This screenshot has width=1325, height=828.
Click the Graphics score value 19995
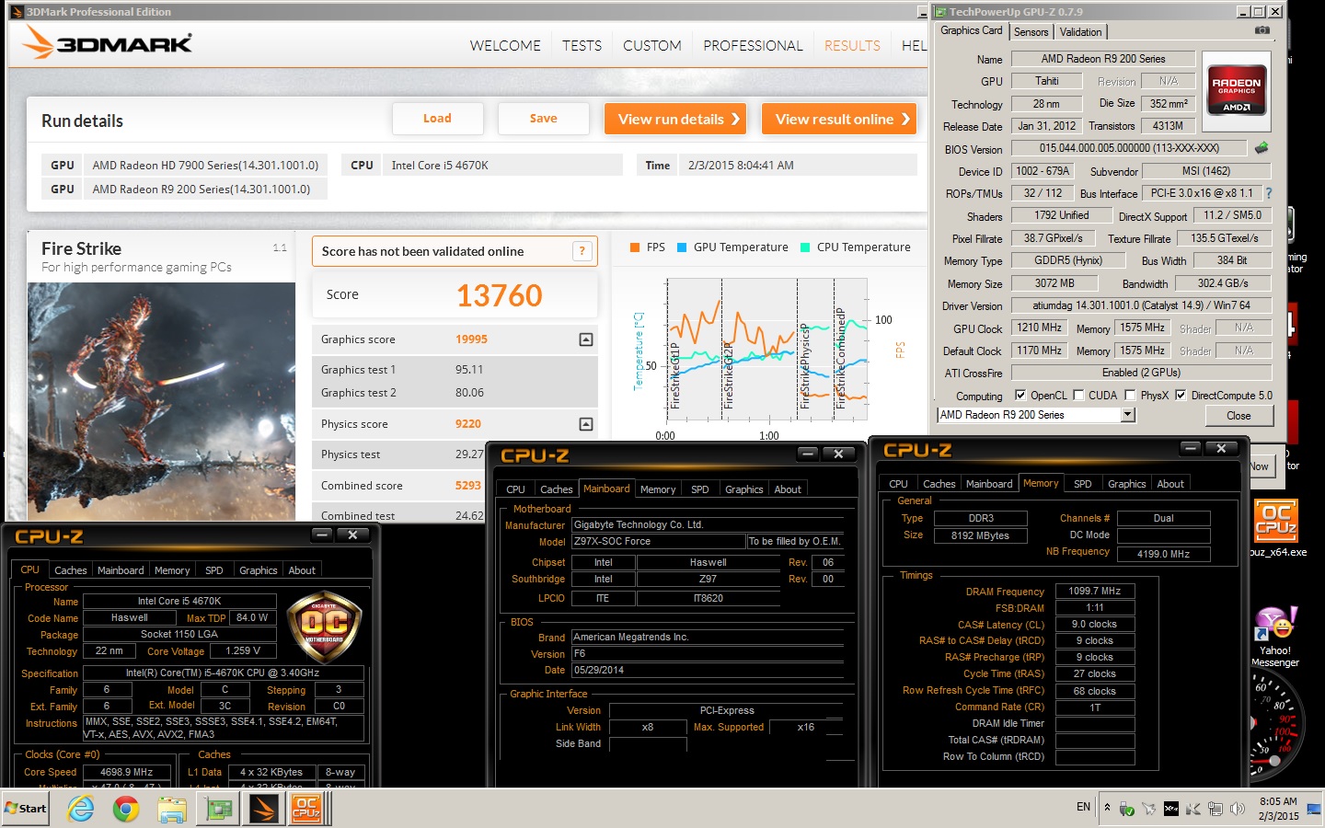point(471,339)
